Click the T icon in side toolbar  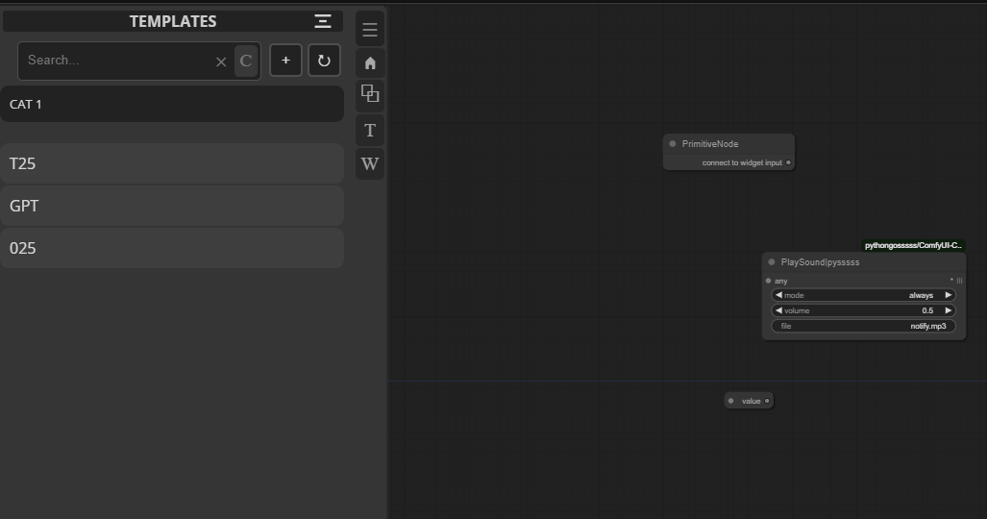(370, 130)
